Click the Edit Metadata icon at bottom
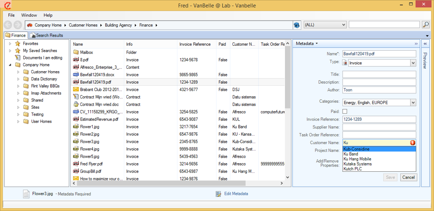Viewport: 434px width, 211px height. point(219,194)
